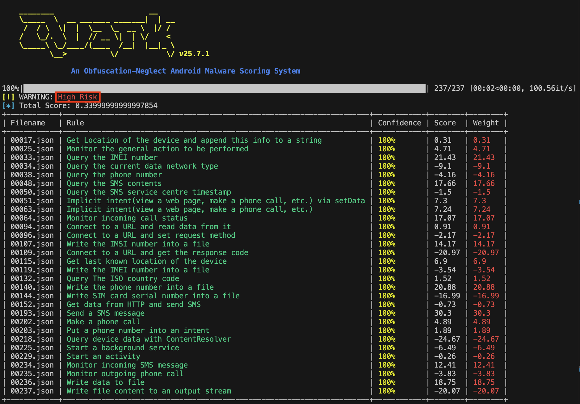Click the gray progress bar
The width and height of the screenshot is (580, 404).
pyautogui.click(x=225, y=88)
